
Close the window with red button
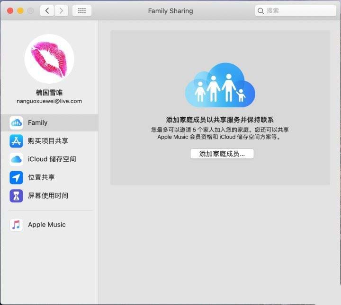pos(10,10)
